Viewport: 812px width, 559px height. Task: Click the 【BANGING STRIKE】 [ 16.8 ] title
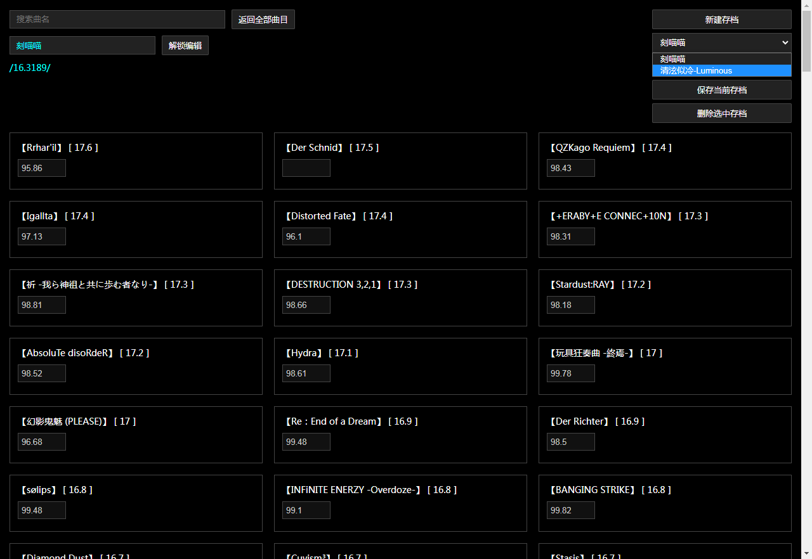pos(609,490)
